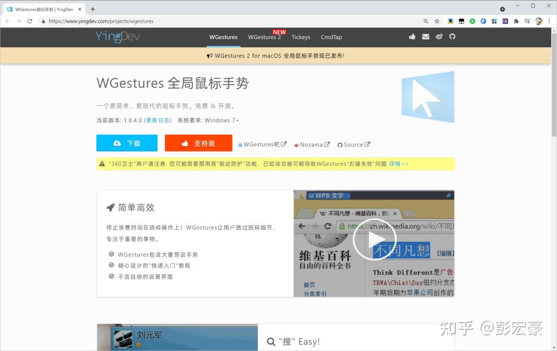557x351 pixels.
Task: Open the browser's three-dot menu
Action: click(x=550, y=21)
